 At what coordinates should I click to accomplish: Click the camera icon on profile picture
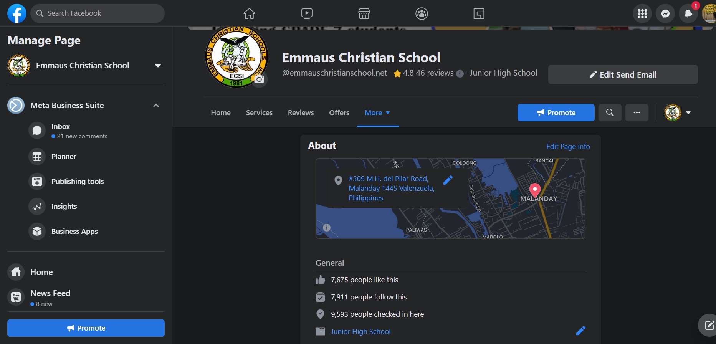pos(260,79)
